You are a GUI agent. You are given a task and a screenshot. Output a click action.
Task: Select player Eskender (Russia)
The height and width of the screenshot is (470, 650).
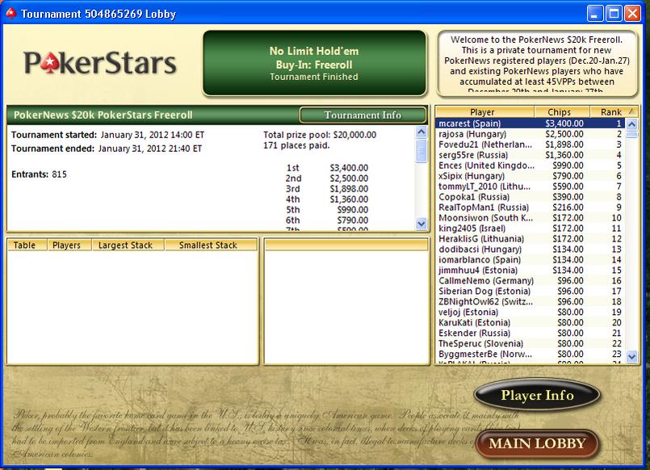coord(530,333)
